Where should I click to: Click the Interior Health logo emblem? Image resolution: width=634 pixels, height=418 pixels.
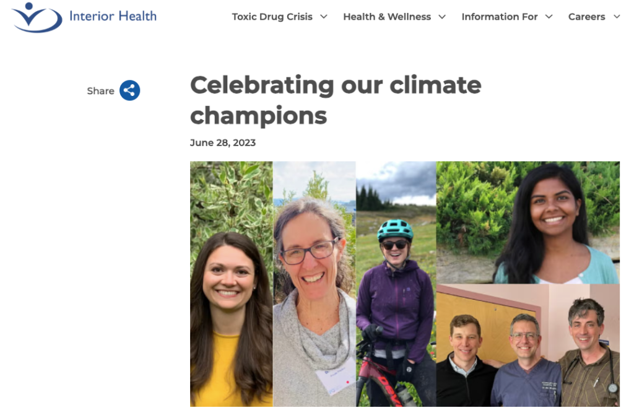click(37, 17)
